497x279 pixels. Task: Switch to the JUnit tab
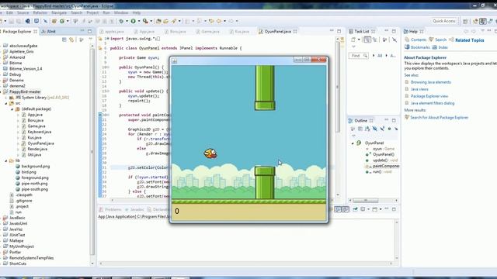49,32
